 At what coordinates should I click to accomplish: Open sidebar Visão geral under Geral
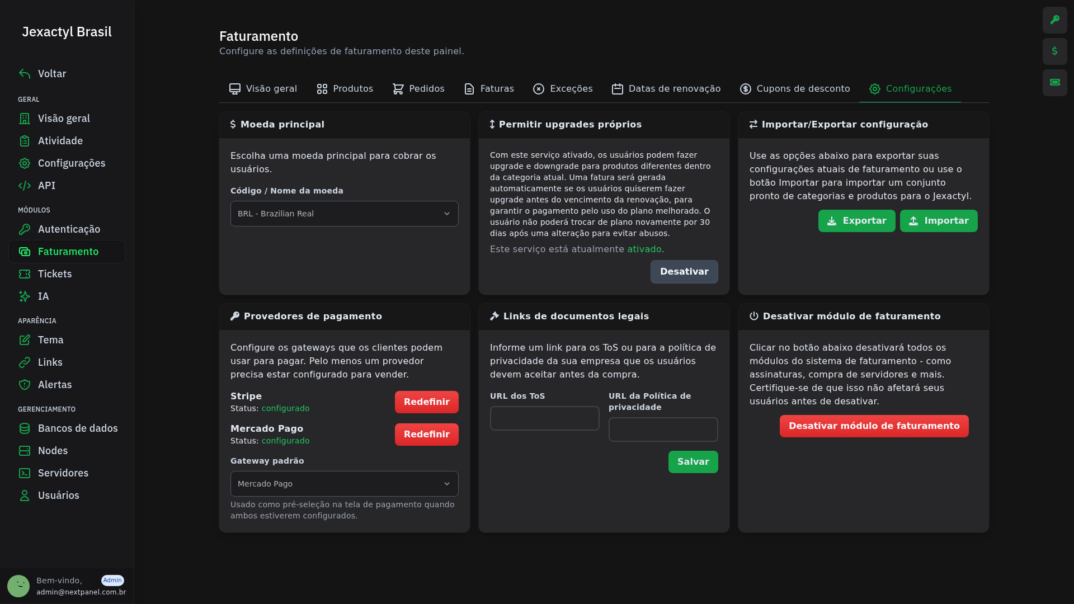click(x=67, y=119)
